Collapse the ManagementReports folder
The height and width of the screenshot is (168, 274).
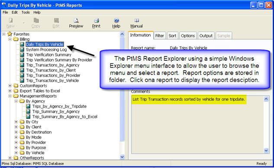[10, 96]
